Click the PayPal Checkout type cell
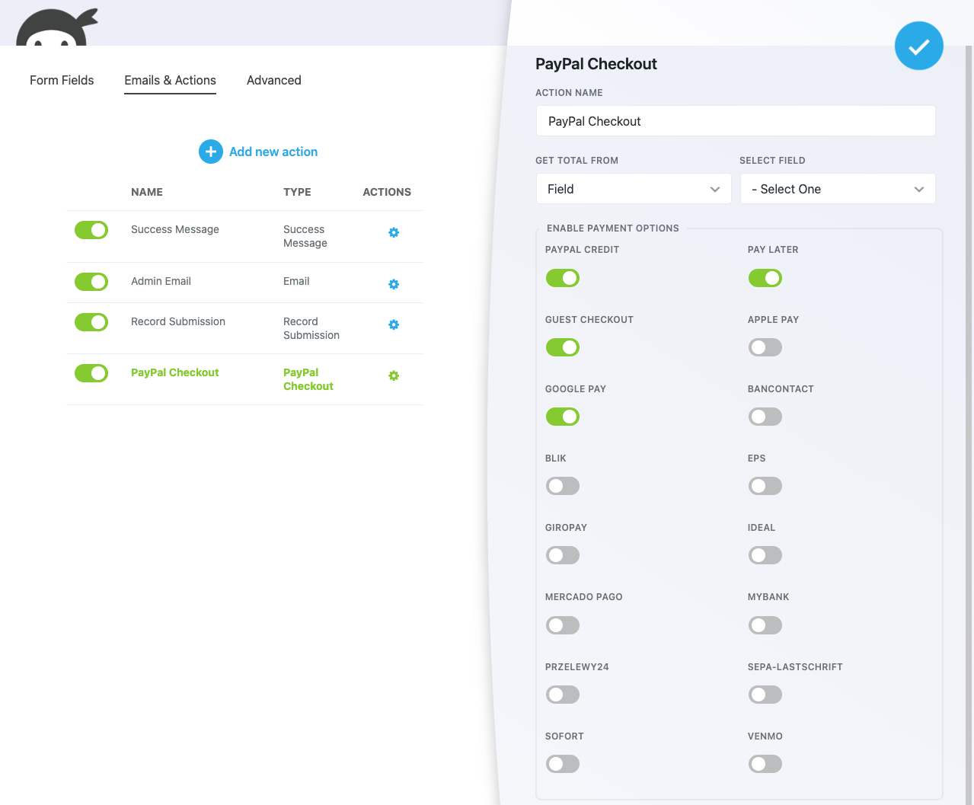Screen dimensions: 974x805 (308, 379)
